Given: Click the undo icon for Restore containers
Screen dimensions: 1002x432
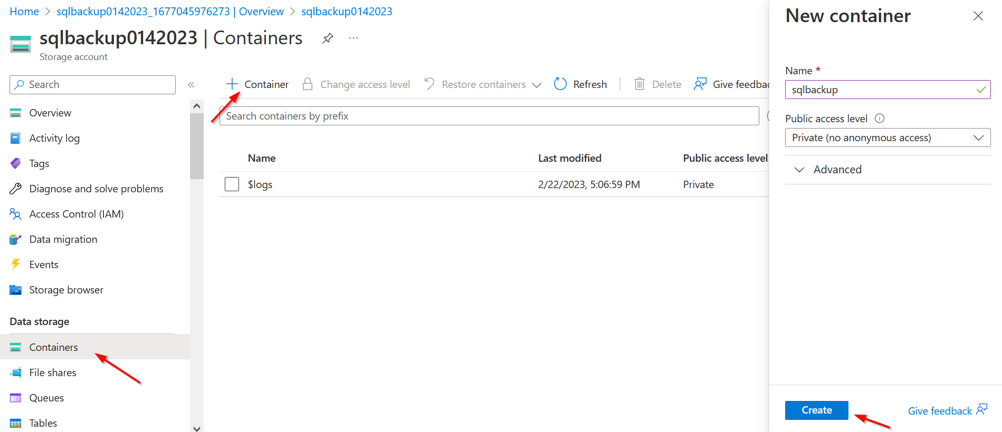Looking at the screenshot, I should click(x=430, y=84).
